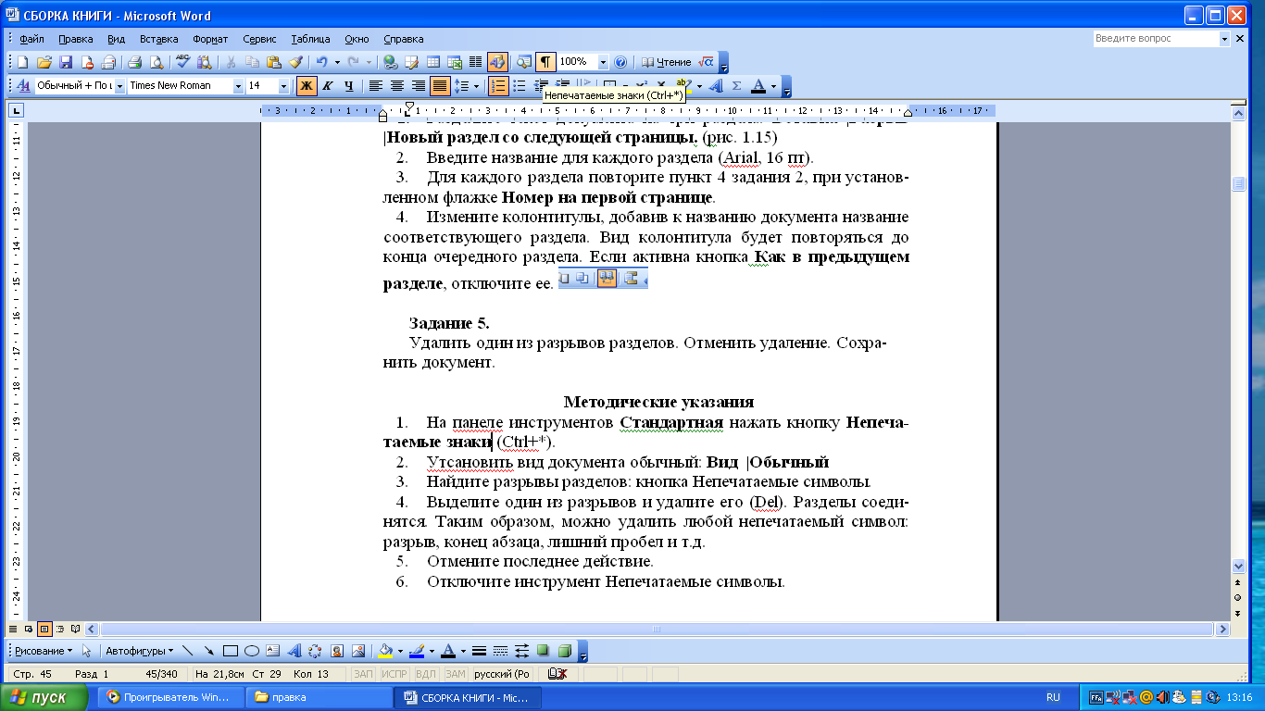Open the Times New Roman font dropdown
Image resolution: width=1265 pixels, height=711 pixels.
pos(238,86)
